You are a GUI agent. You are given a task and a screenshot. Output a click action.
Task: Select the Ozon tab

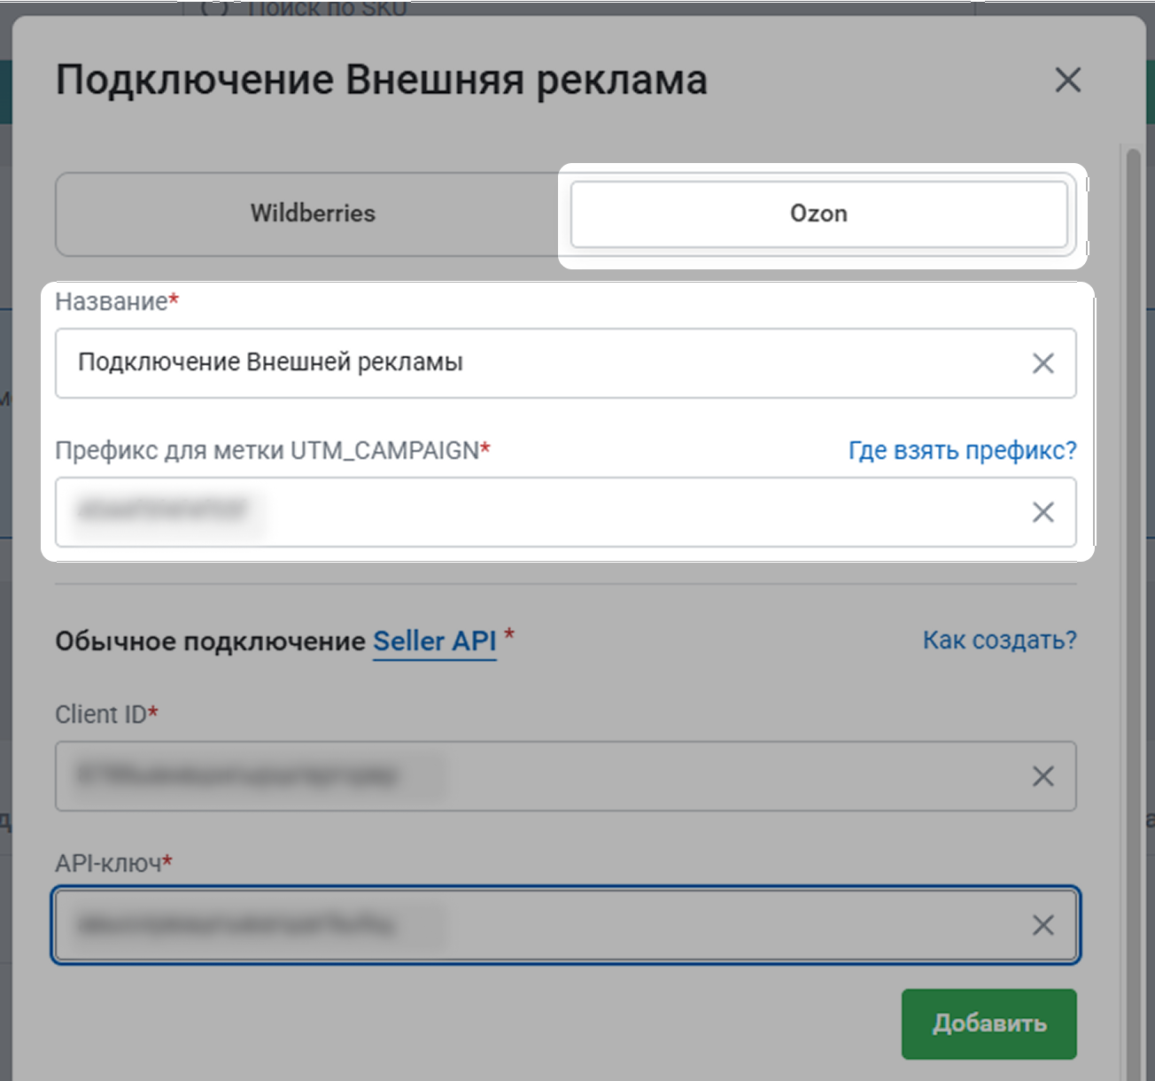coord(818,214)
